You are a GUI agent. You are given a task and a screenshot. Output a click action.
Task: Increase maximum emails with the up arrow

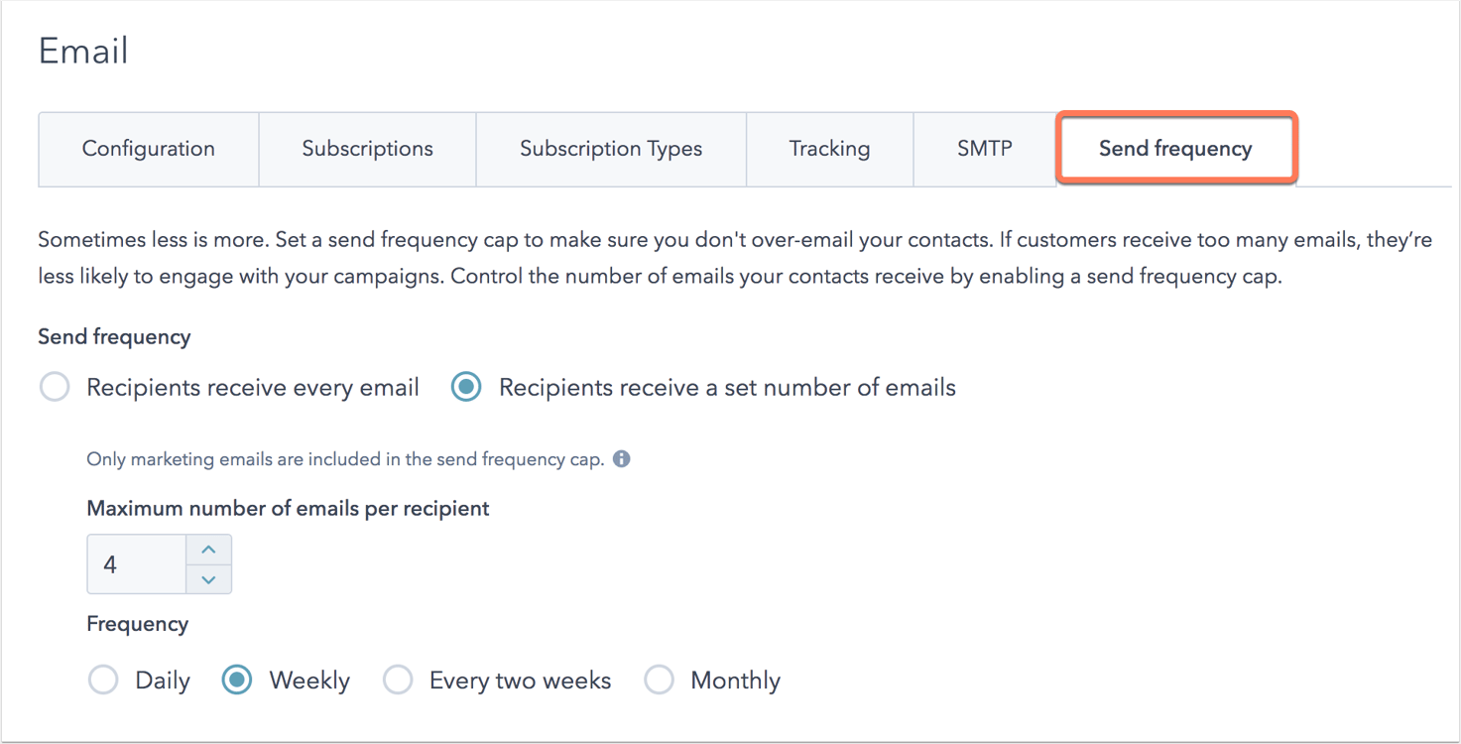[208, 550]
